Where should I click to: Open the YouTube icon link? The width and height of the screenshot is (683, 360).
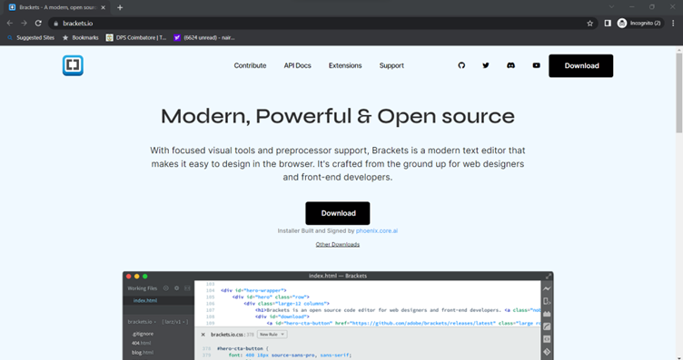pos(536,65)
